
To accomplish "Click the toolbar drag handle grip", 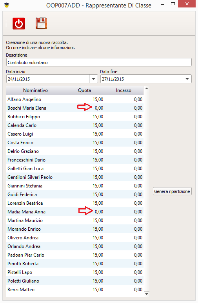I will tap(5, 23).
